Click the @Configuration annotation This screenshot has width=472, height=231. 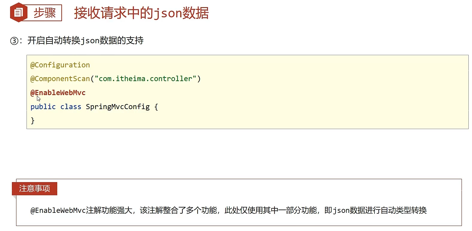coord(60,65)
